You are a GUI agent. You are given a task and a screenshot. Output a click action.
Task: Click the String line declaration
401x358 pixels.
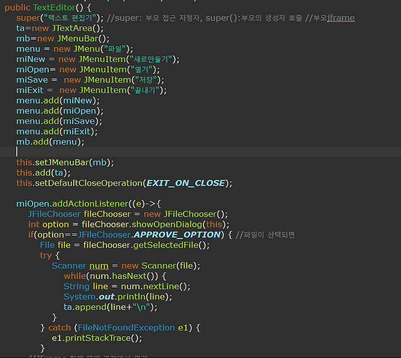point(86,286)
